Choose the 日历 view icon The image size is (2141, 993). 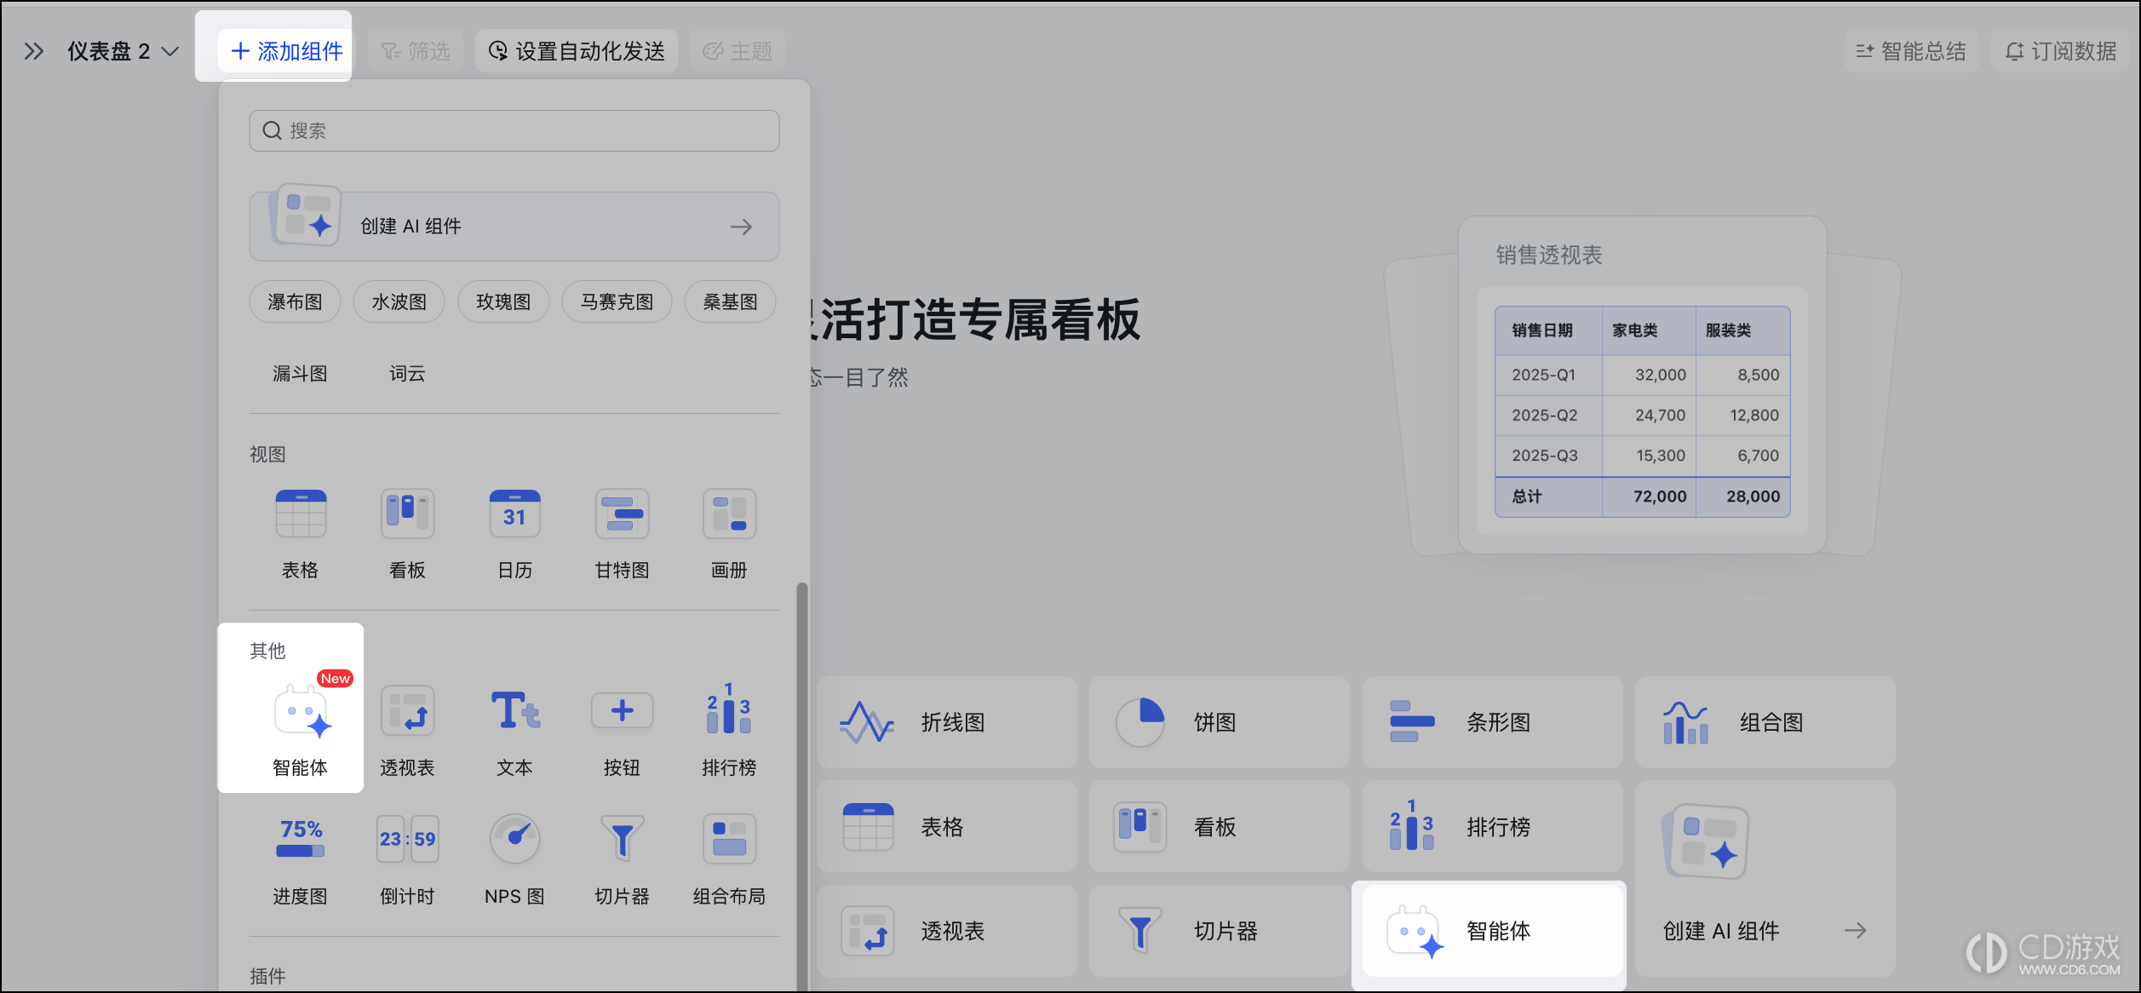click(514, 514)
